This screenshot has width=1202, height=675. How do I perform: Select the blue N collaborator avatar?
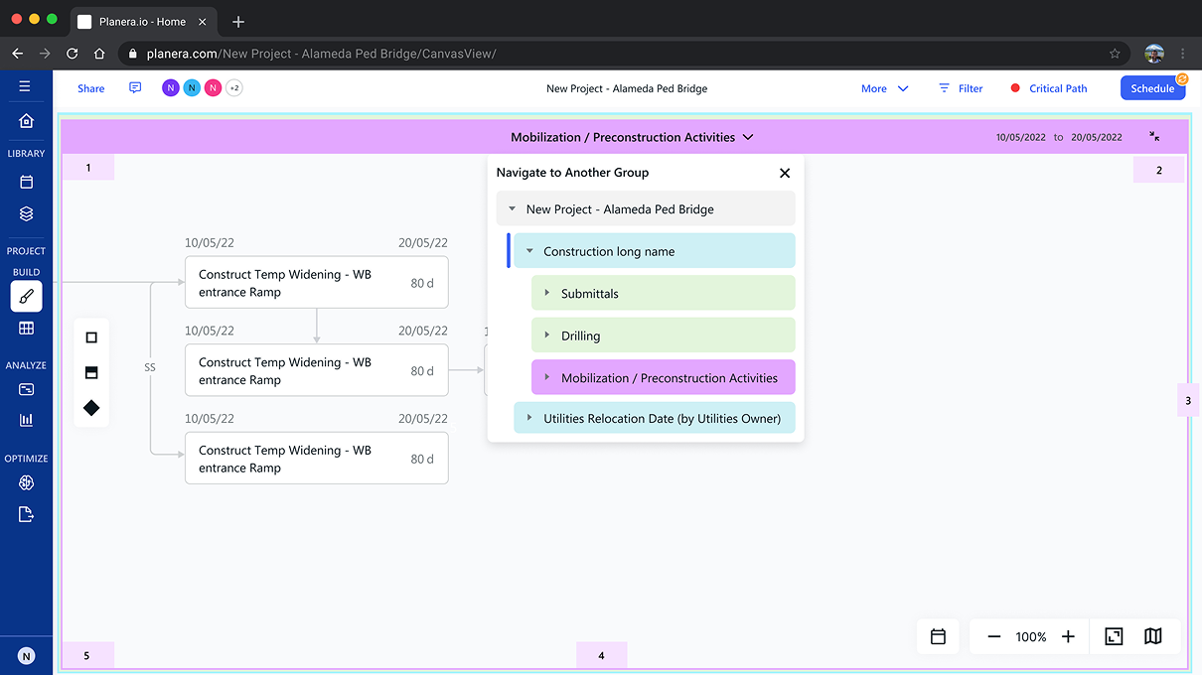192,88
